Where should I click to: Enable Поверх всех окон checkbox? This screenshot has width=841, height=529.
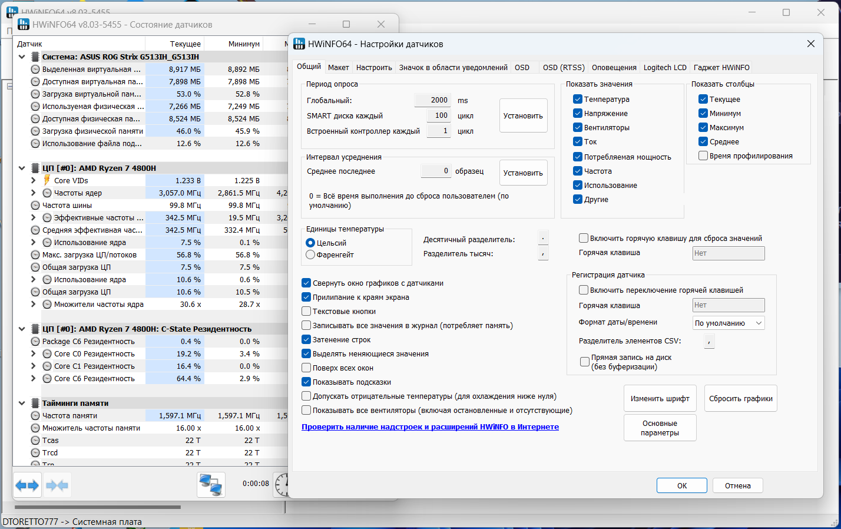(x=306, y=368)
